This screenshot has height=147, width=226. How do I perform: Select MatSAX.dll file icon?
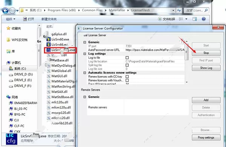[49, 92]
